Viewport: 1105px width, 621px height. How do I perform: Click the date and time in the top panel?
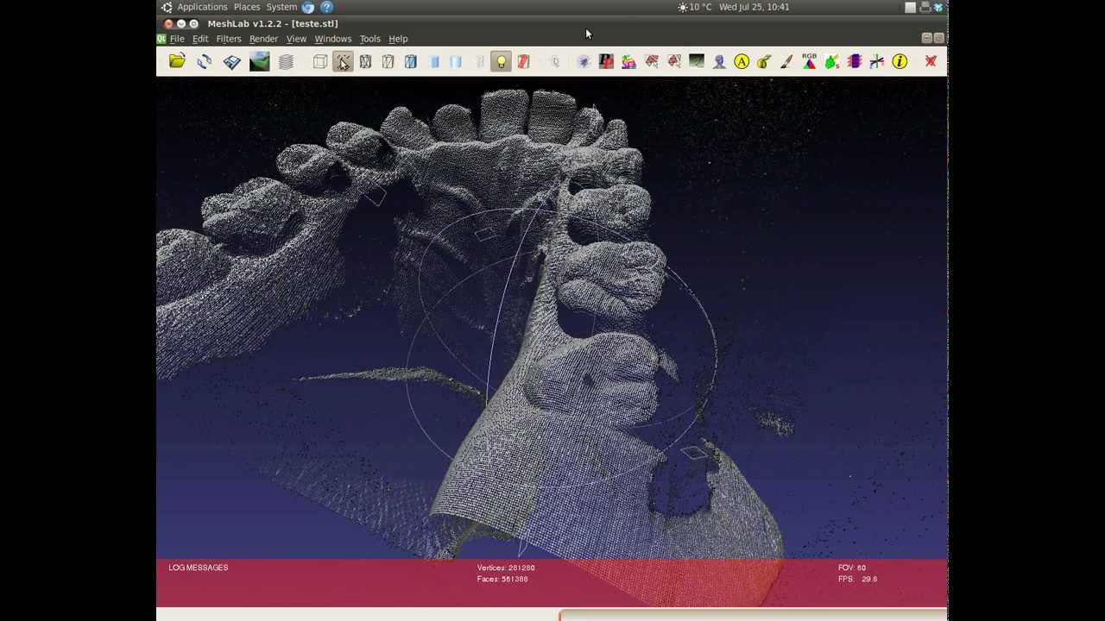[755, 7]
